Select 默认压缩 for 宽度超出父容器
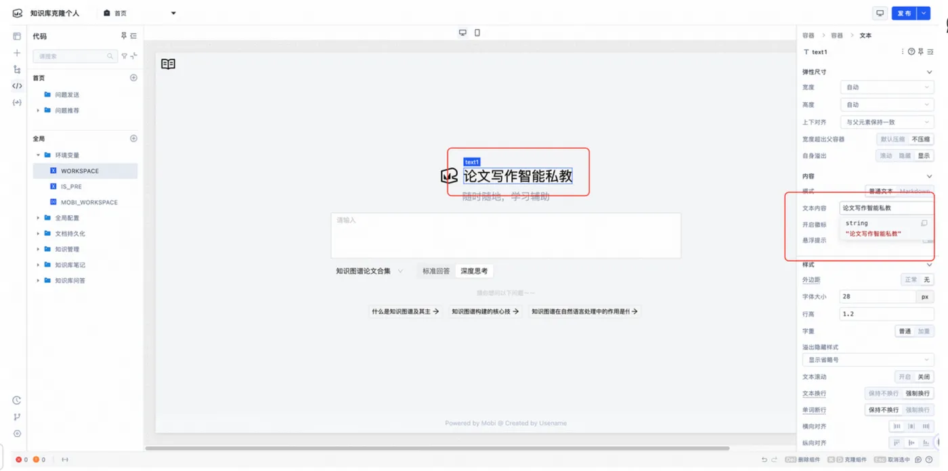948x471 pixels. pos(892,139)
